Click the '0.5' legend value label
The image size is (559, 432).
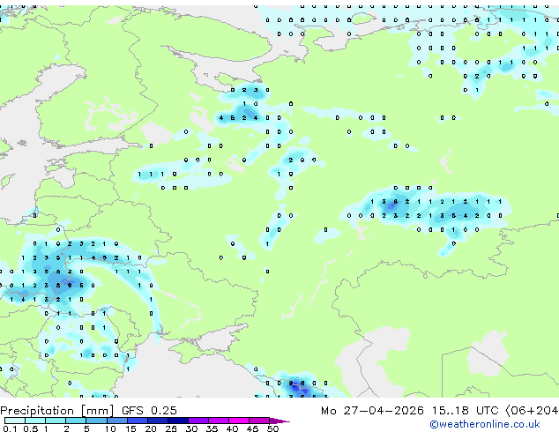pos(31,428)
